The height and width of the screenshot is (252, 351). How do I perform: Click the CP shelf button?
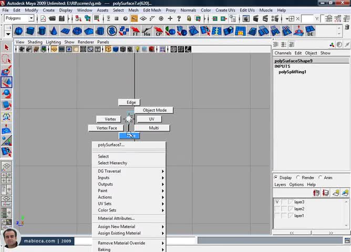click(x=159, y=31)
